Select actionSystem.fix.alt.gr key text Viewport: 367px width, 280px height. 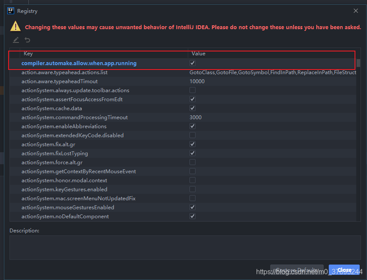pyautogui.click(x=48, y=145)
